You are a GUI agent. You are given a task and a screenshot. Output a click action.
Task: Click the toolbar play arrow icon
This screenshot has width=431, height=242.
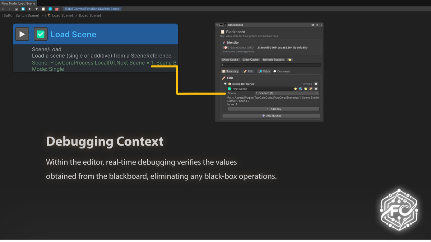point(30,9)
